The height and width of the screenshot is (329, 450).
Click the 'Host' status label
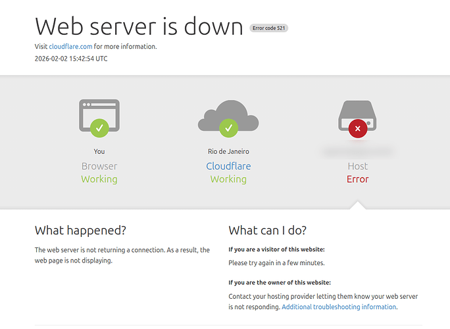[358, 166]
